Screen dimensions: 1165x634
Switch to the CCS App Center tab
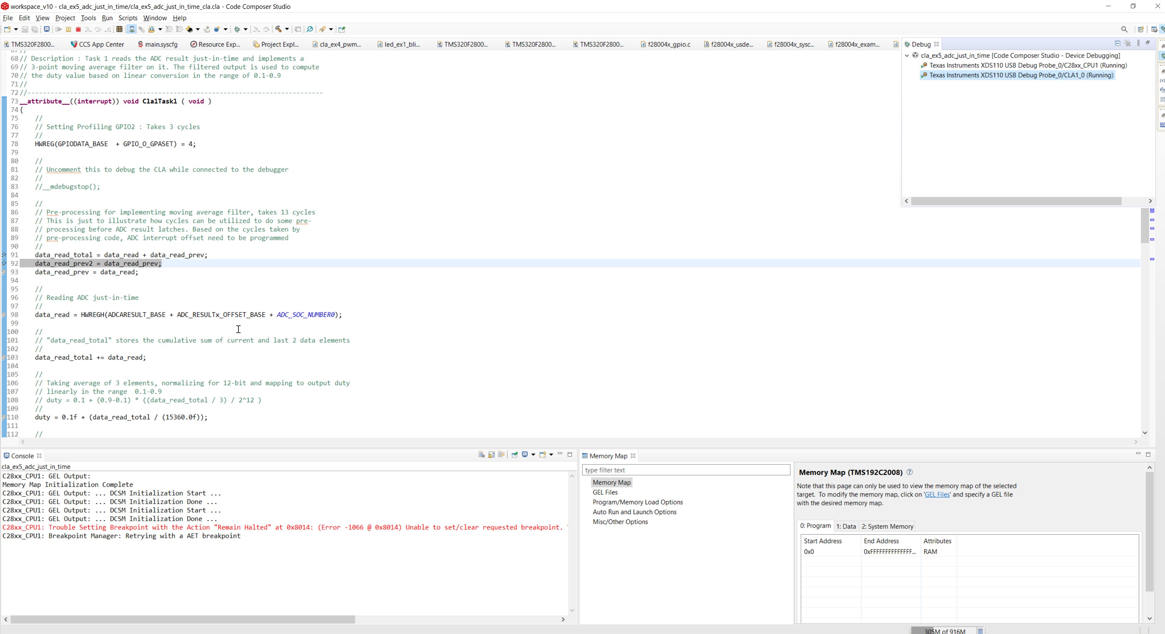coord(97,44)
